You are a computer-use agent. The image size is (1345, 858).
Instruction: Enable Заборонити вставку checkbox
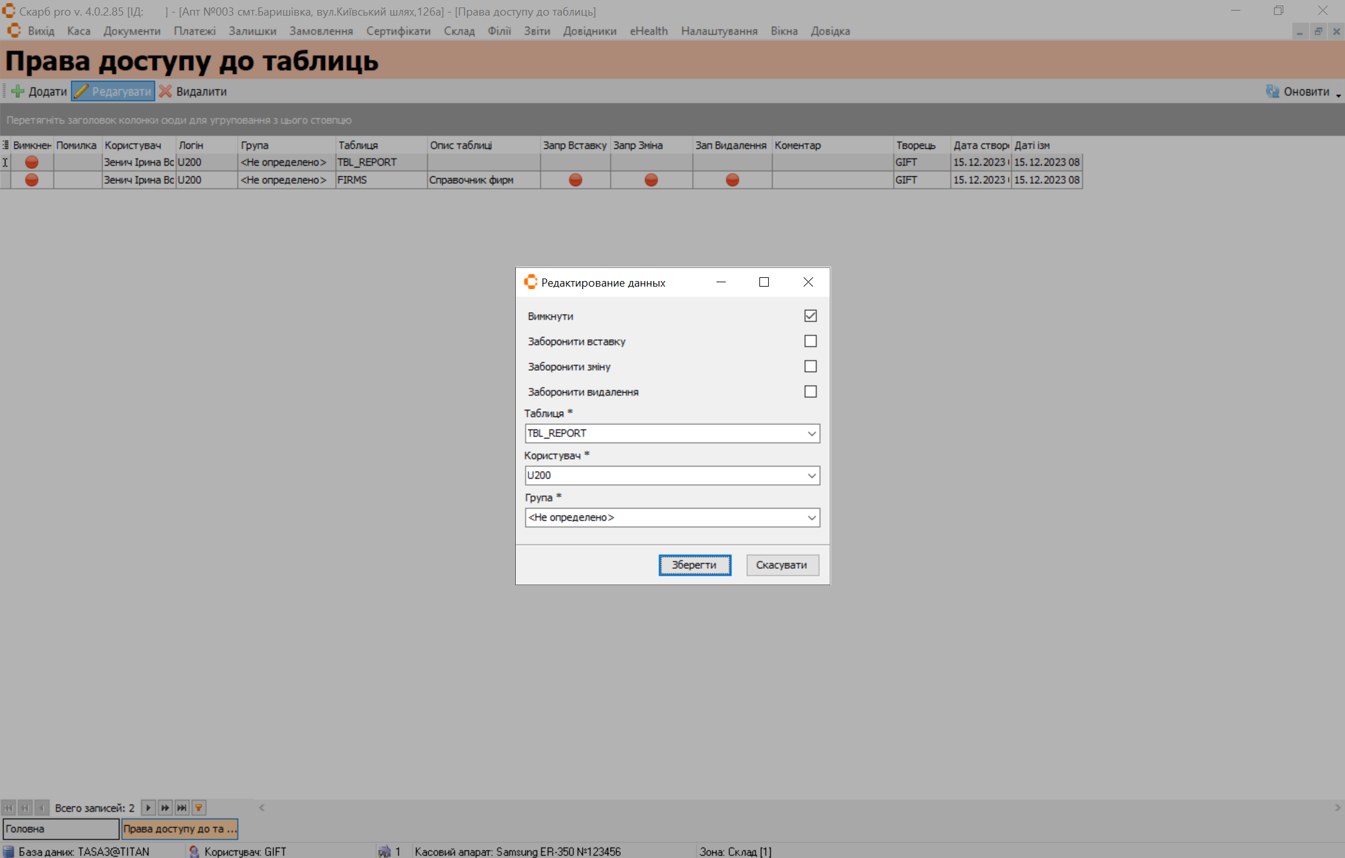[x=810, y=341]
